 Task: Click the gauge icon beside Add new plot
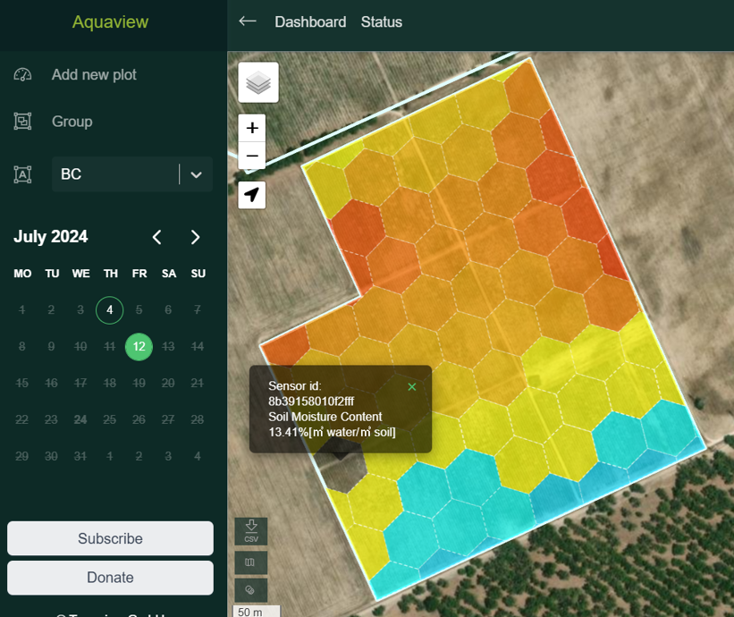22,75
